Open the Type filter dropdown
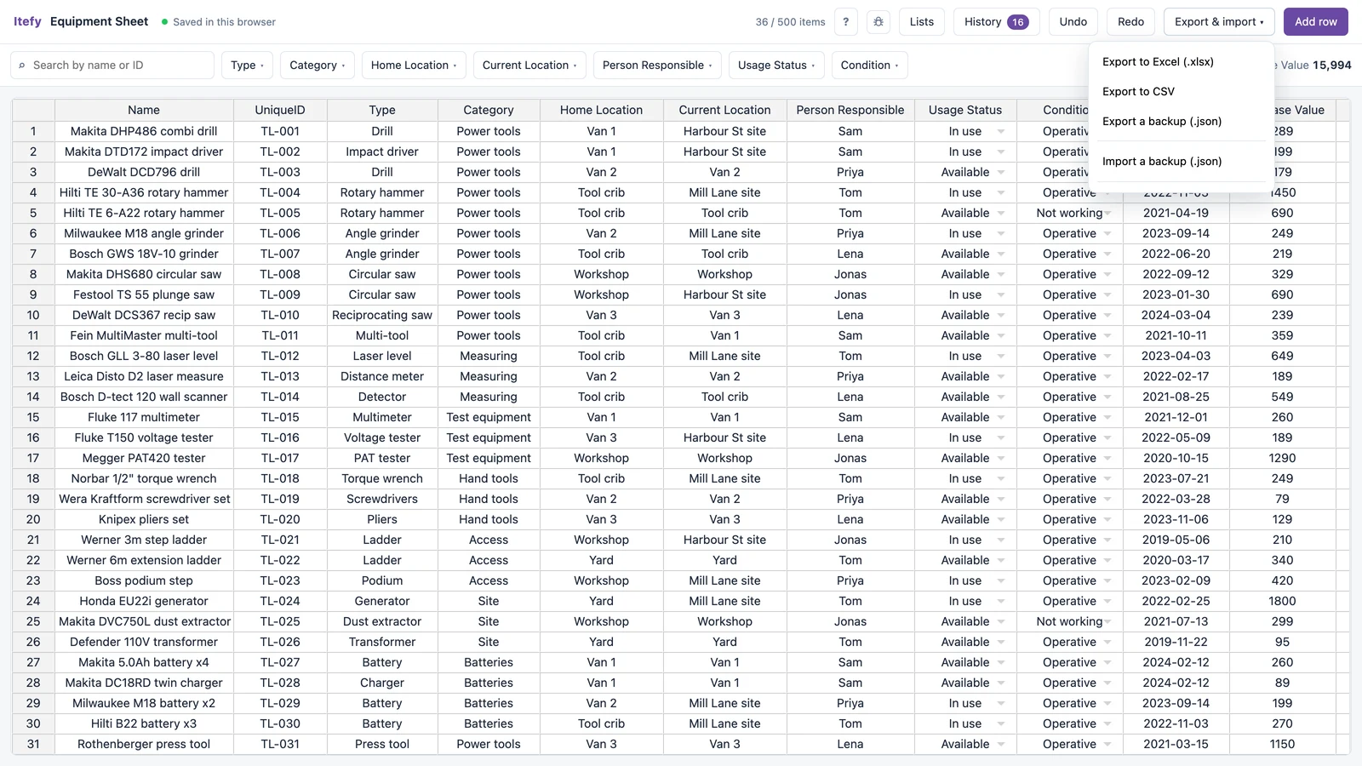 point(247,66)
